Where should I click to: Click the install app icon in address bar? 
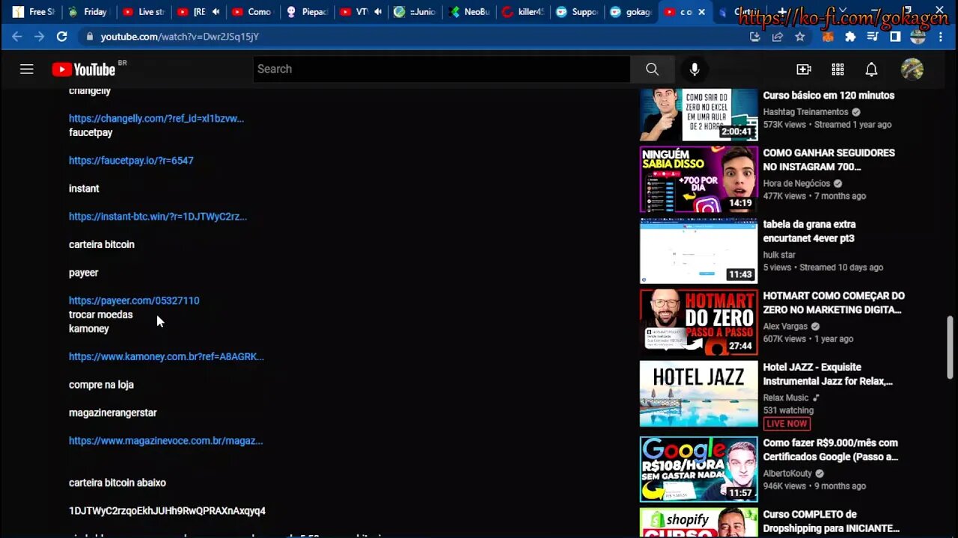tap(754, 37)
